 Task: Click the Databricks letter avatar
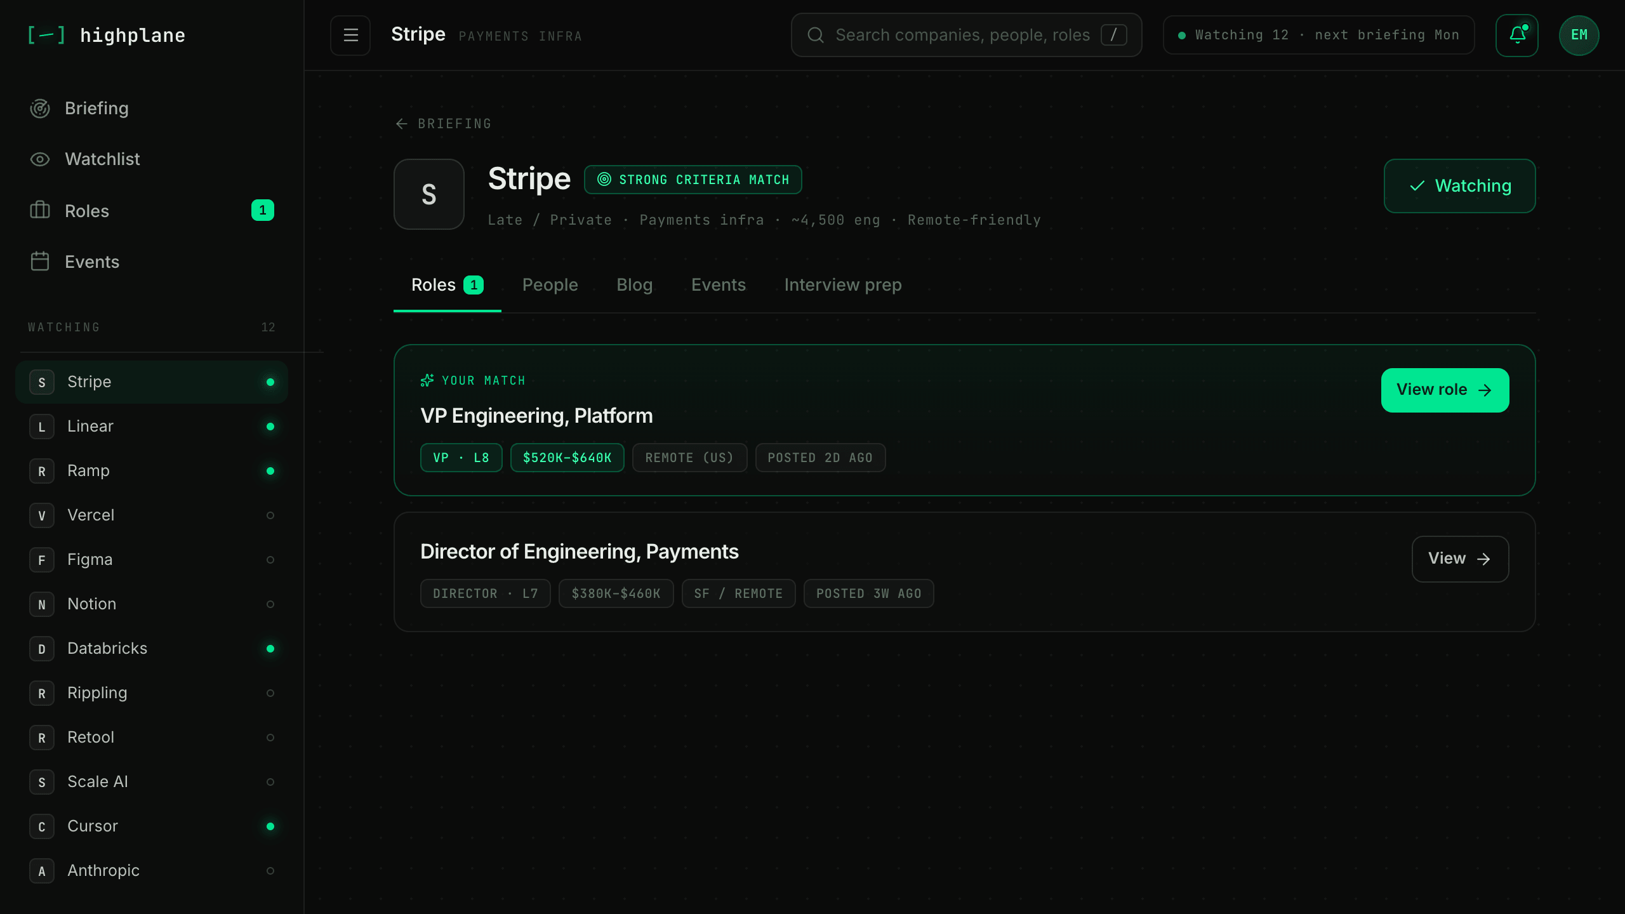click(42, 649)
